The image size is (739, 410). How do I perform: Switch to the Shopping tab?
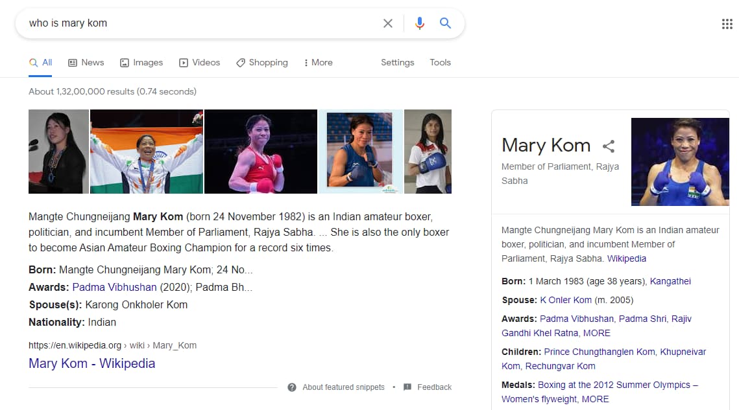262,63
